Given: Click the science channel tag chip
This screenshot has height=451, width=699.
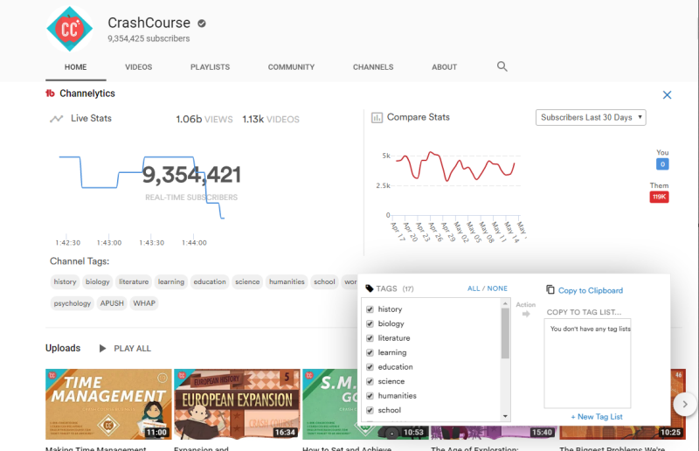Looking at the screenshot, I should [247, 282].
